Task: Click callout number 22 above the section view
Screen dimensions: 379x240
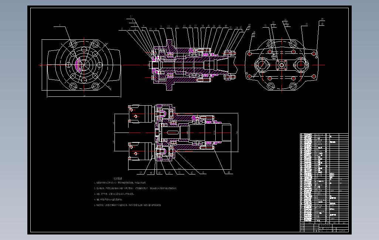Action: point(226,27)
